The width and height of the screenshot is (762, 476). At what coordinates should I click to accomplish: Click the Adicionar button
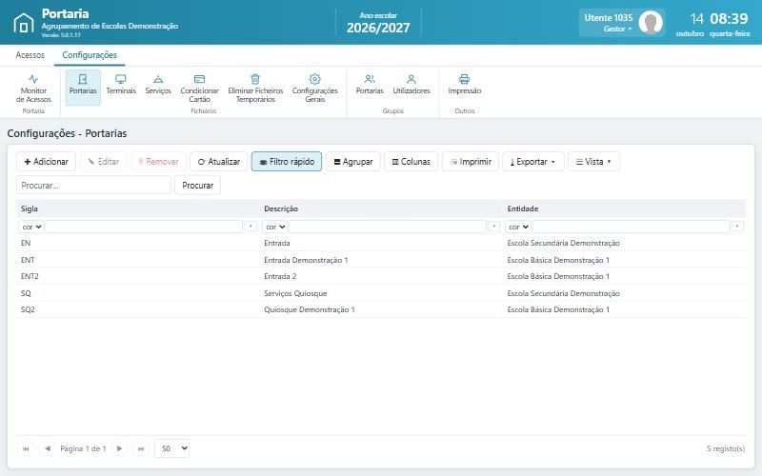(x=46, y=162)
